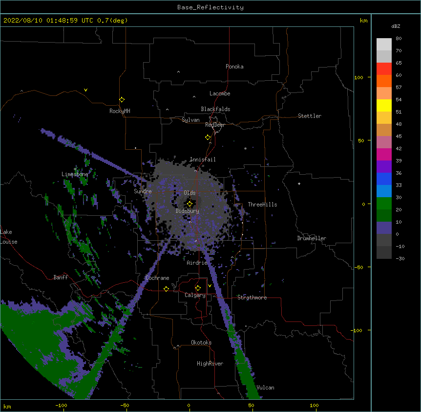Select the Limestone map label
The width and height of the screenshot is (421, 412).
click(75, 174)
